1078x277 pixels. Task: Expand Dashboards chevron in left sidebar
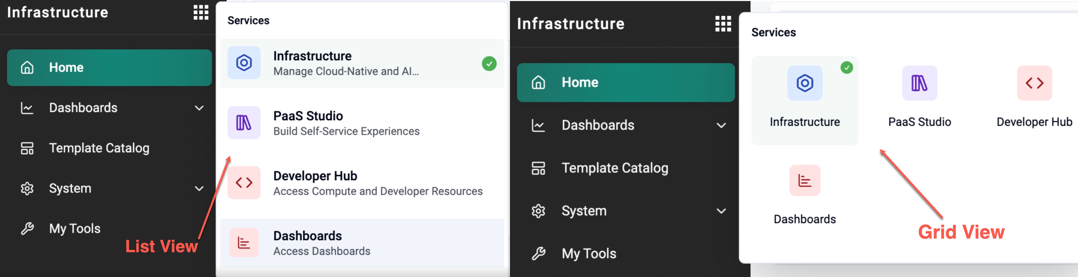pos(199,108)
